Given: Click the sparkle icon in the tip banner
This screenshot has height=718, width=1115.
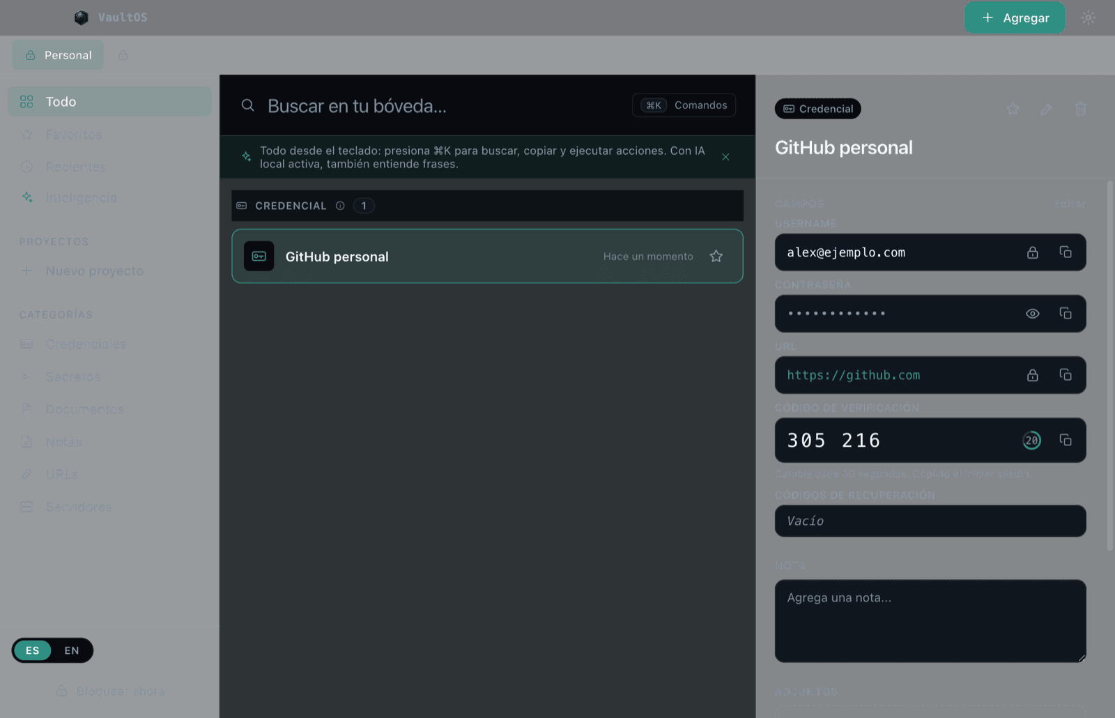Looking at the screenshot, I should [246, 156].
